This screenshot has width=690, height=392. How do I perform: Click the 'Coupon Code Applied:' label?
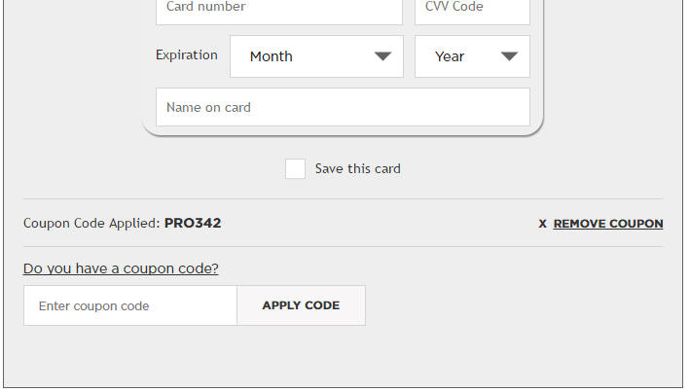(91, 224)
